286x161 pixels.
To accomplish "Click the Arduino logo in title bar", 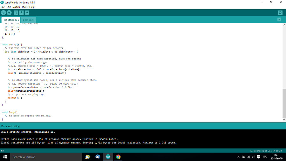I will pos(2,2).
